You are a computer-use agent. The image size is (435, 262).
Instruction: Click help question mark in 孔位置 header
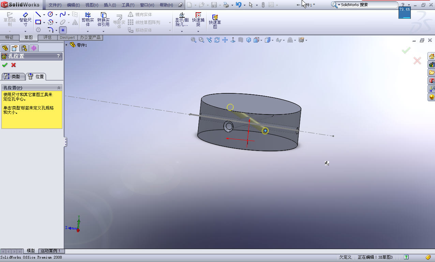click(58, 56)
